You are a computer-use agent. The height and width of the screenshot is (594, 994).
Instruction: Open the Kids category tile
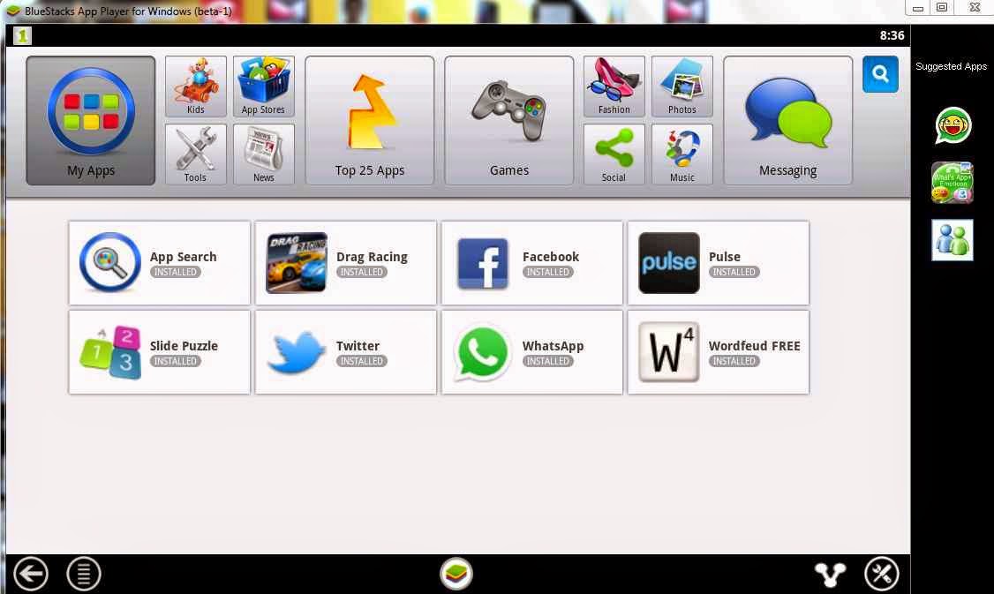tap(196, 86)
